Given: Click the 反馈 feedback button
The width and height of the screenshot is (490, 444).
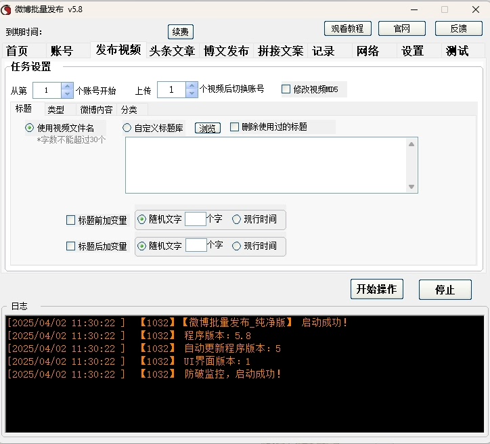Looking at the screenshot, I should pyautogui.click(x=458, y=28).
